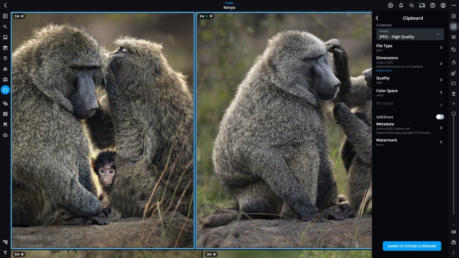This screenshot has height=258, width=459.
Task: Open account profile icon
Action: (443, 5)
